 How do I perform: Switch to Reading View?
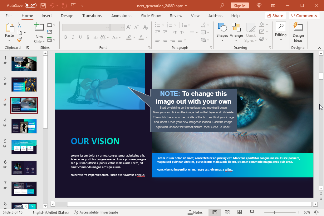[x=239, y=212]
